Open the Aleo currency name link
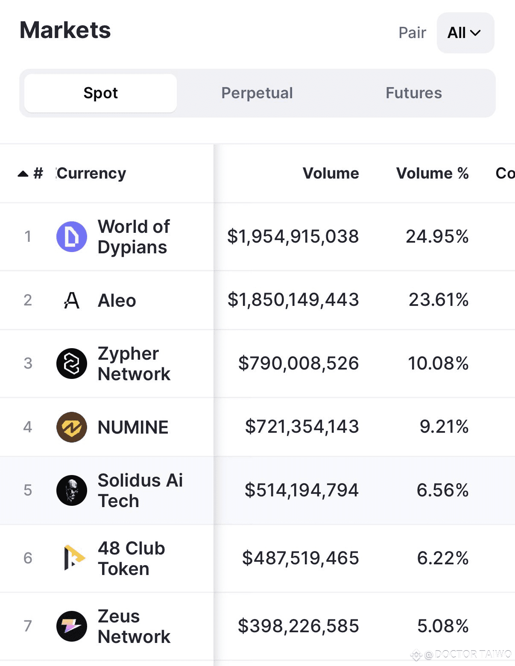 click(117, 301)
